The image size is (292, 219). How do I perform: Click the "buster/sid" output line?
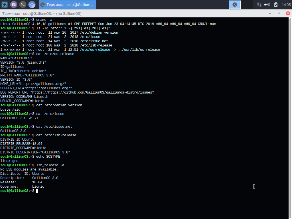point(10,110)
